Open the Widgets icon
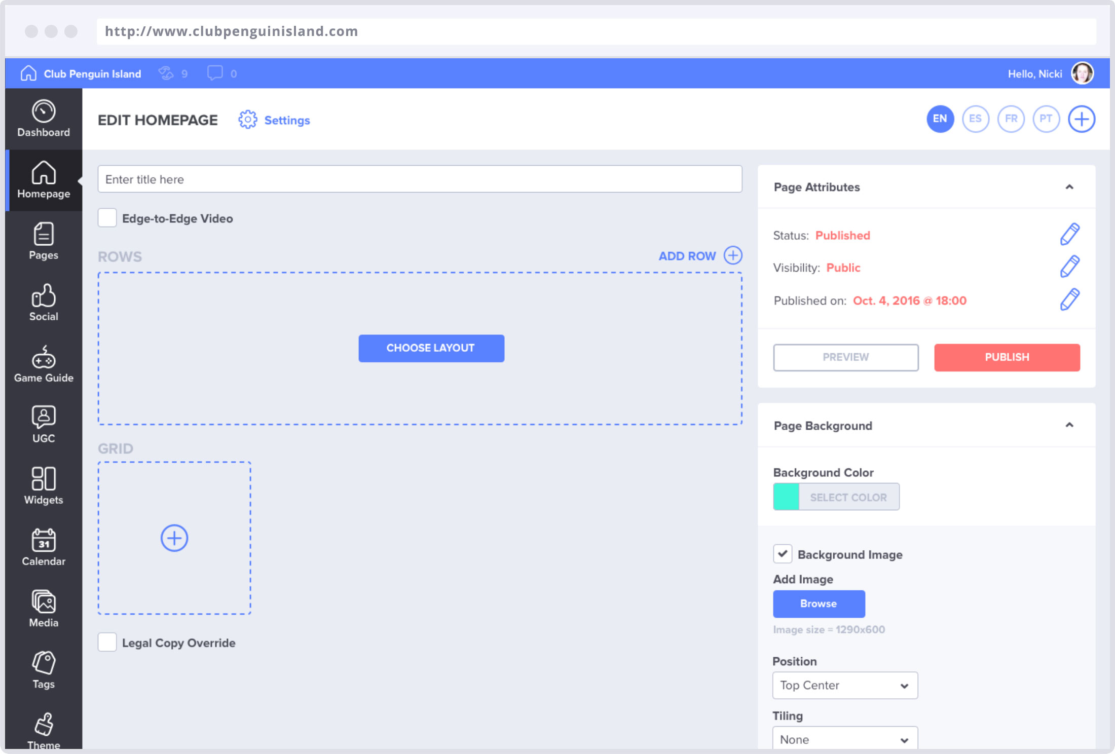1115x754 pixels. [x=44, y=479]
